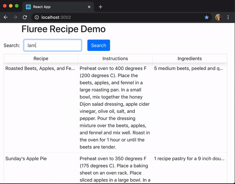Open a new tab with plus button
Screen dimensions: 235x184
(x=100, y=7)
